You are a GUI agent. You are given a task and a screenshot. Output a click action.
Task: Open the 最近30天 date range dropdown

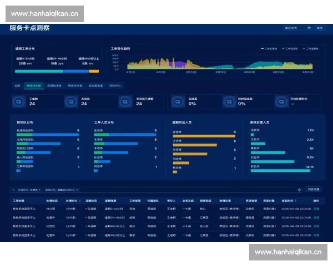pos(293,28)
